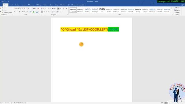Image resolution: width=185 pixels, height=104 pixels.
Task: Click Right-to-Left text direction icon
Action: (61, 8)
